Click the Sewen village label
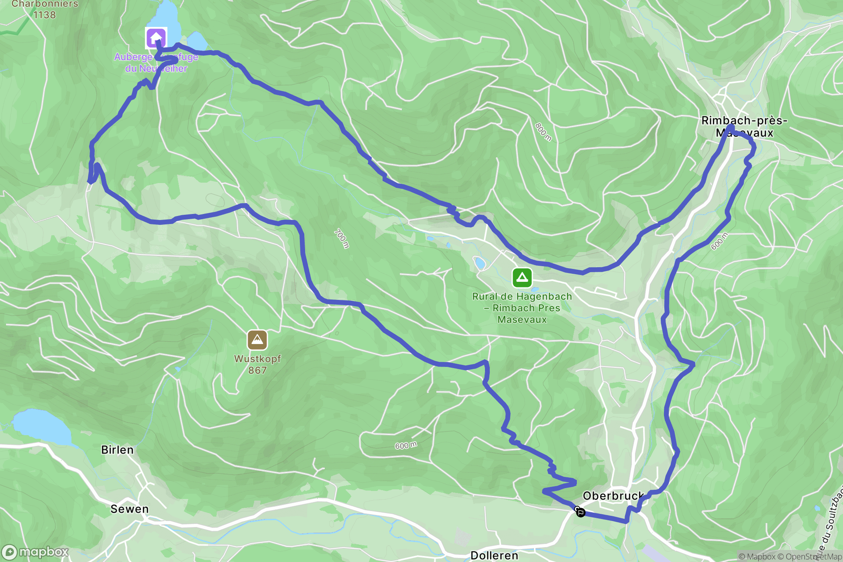Viewport: 843px width, 562px height. click(130, 509)
